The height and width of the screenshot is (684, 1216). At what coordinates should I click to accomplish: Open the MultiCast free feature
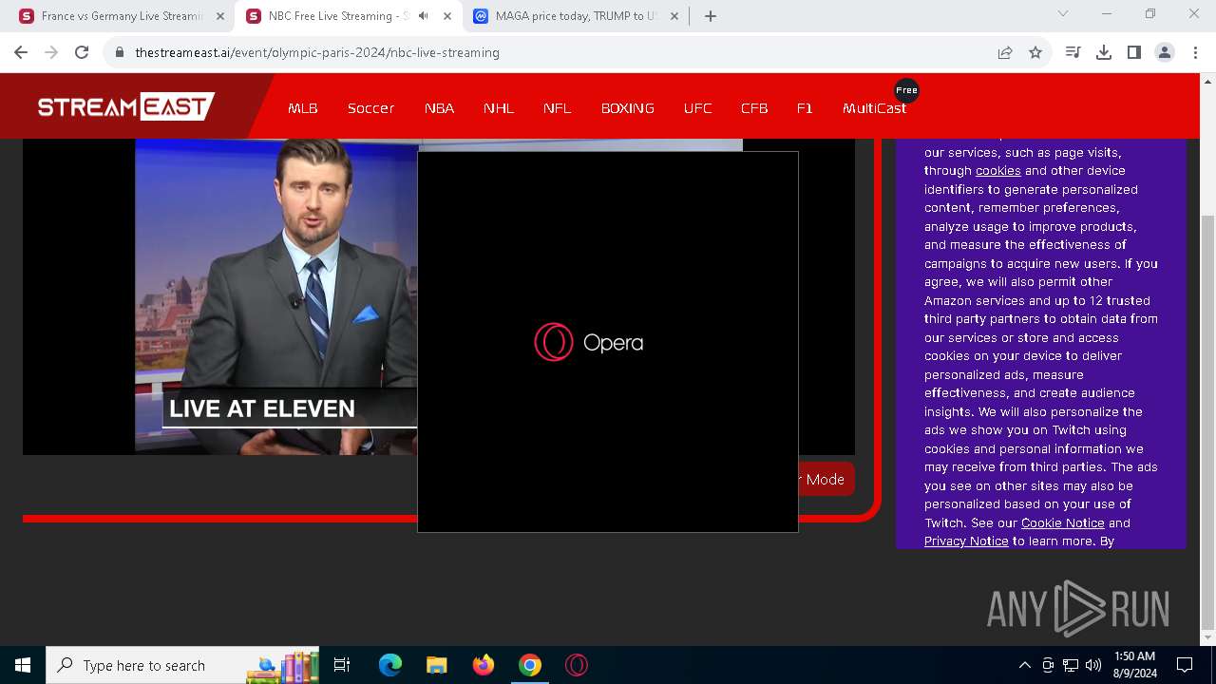(x=874, y=108)
